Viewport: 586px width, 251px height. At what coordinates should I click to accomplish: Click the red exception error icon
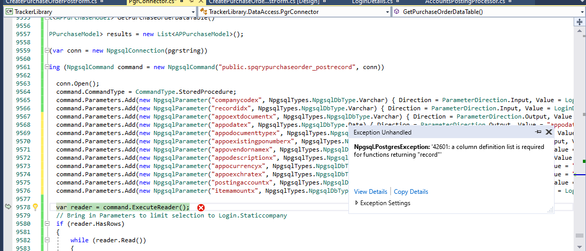tap(201, 208)
